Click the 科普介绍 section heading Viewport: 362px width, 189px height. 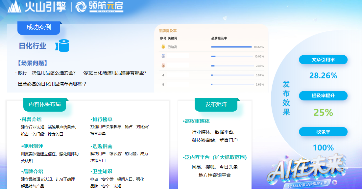(31, 120)
